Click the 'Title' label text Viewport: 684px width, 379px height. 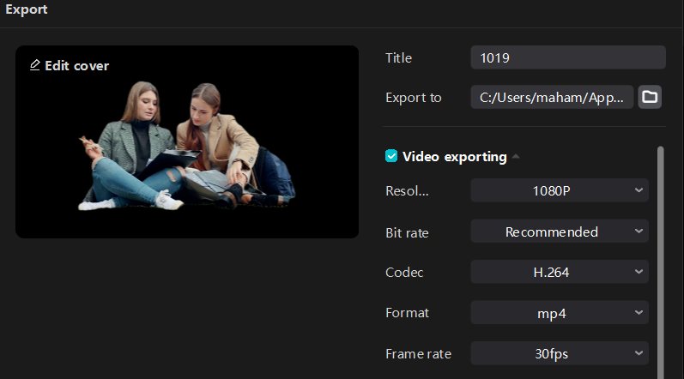tap(399, 58)
